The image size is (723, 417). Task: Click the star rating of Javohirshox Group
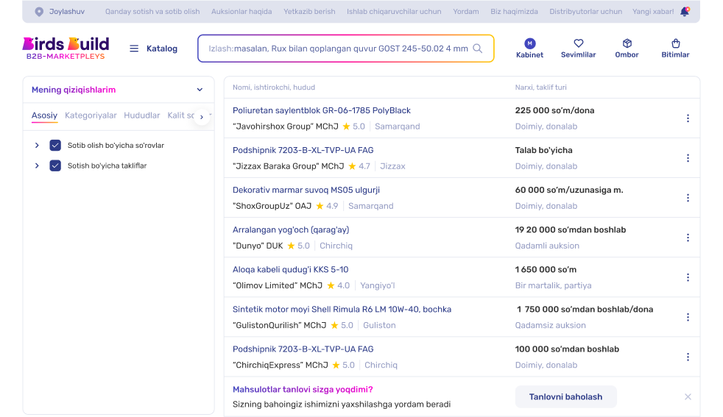353,126
